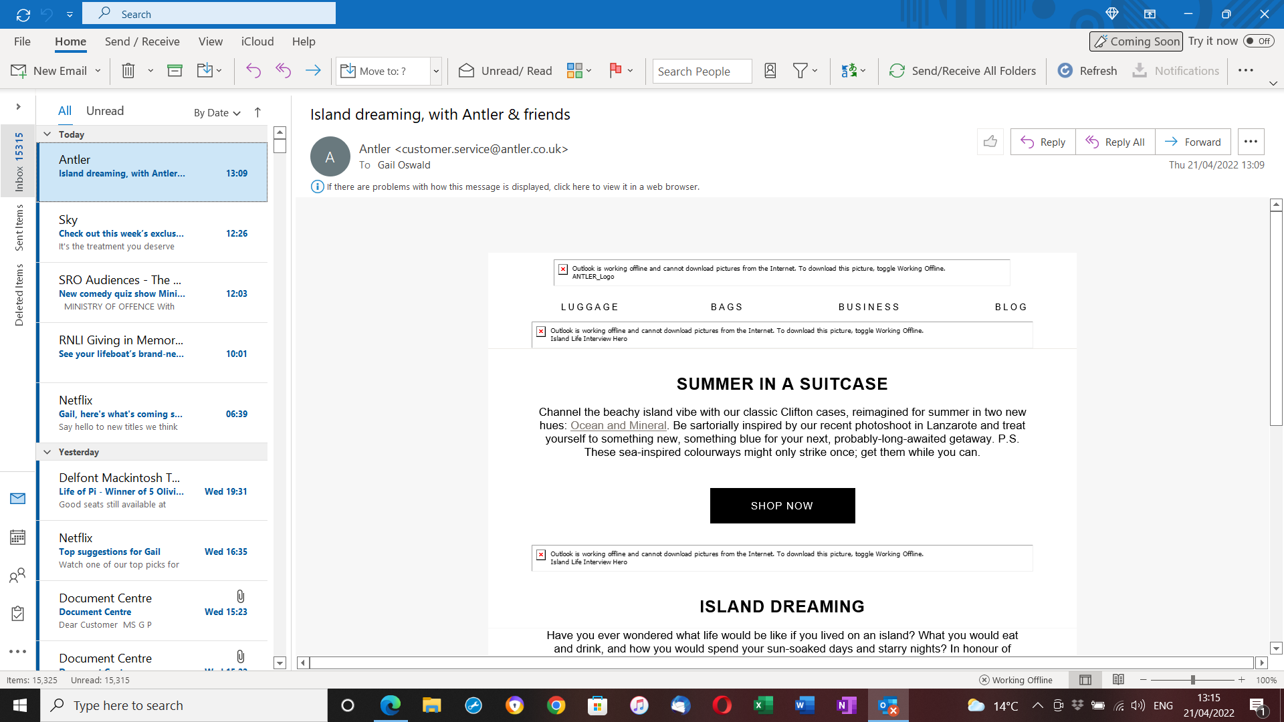Image resolution: width=1284 pixels, height=722 pixels.
Task: Switch to Reading view in status bar
Action: [1118, 680]
